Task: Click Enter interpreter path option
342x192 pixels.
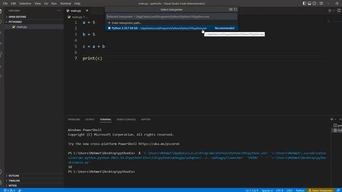Action: (x=172, y=23)
